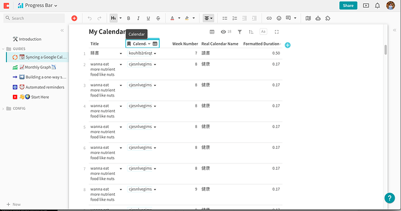The image size is (401, 211).
Task: Toggle bold text formatting
Action: [128, 18]
